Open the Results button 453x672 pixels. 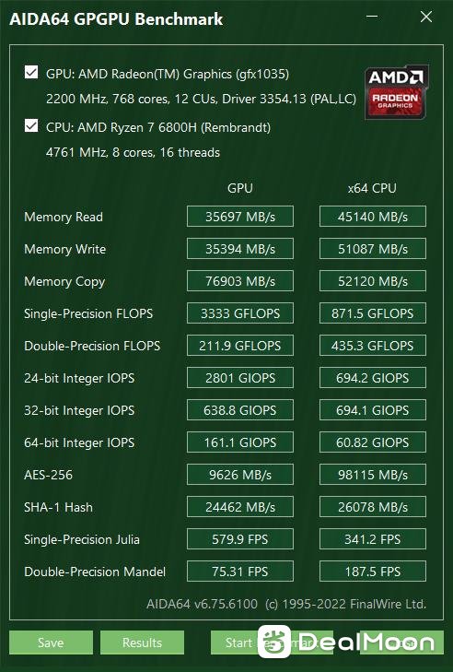coord(142,642)
